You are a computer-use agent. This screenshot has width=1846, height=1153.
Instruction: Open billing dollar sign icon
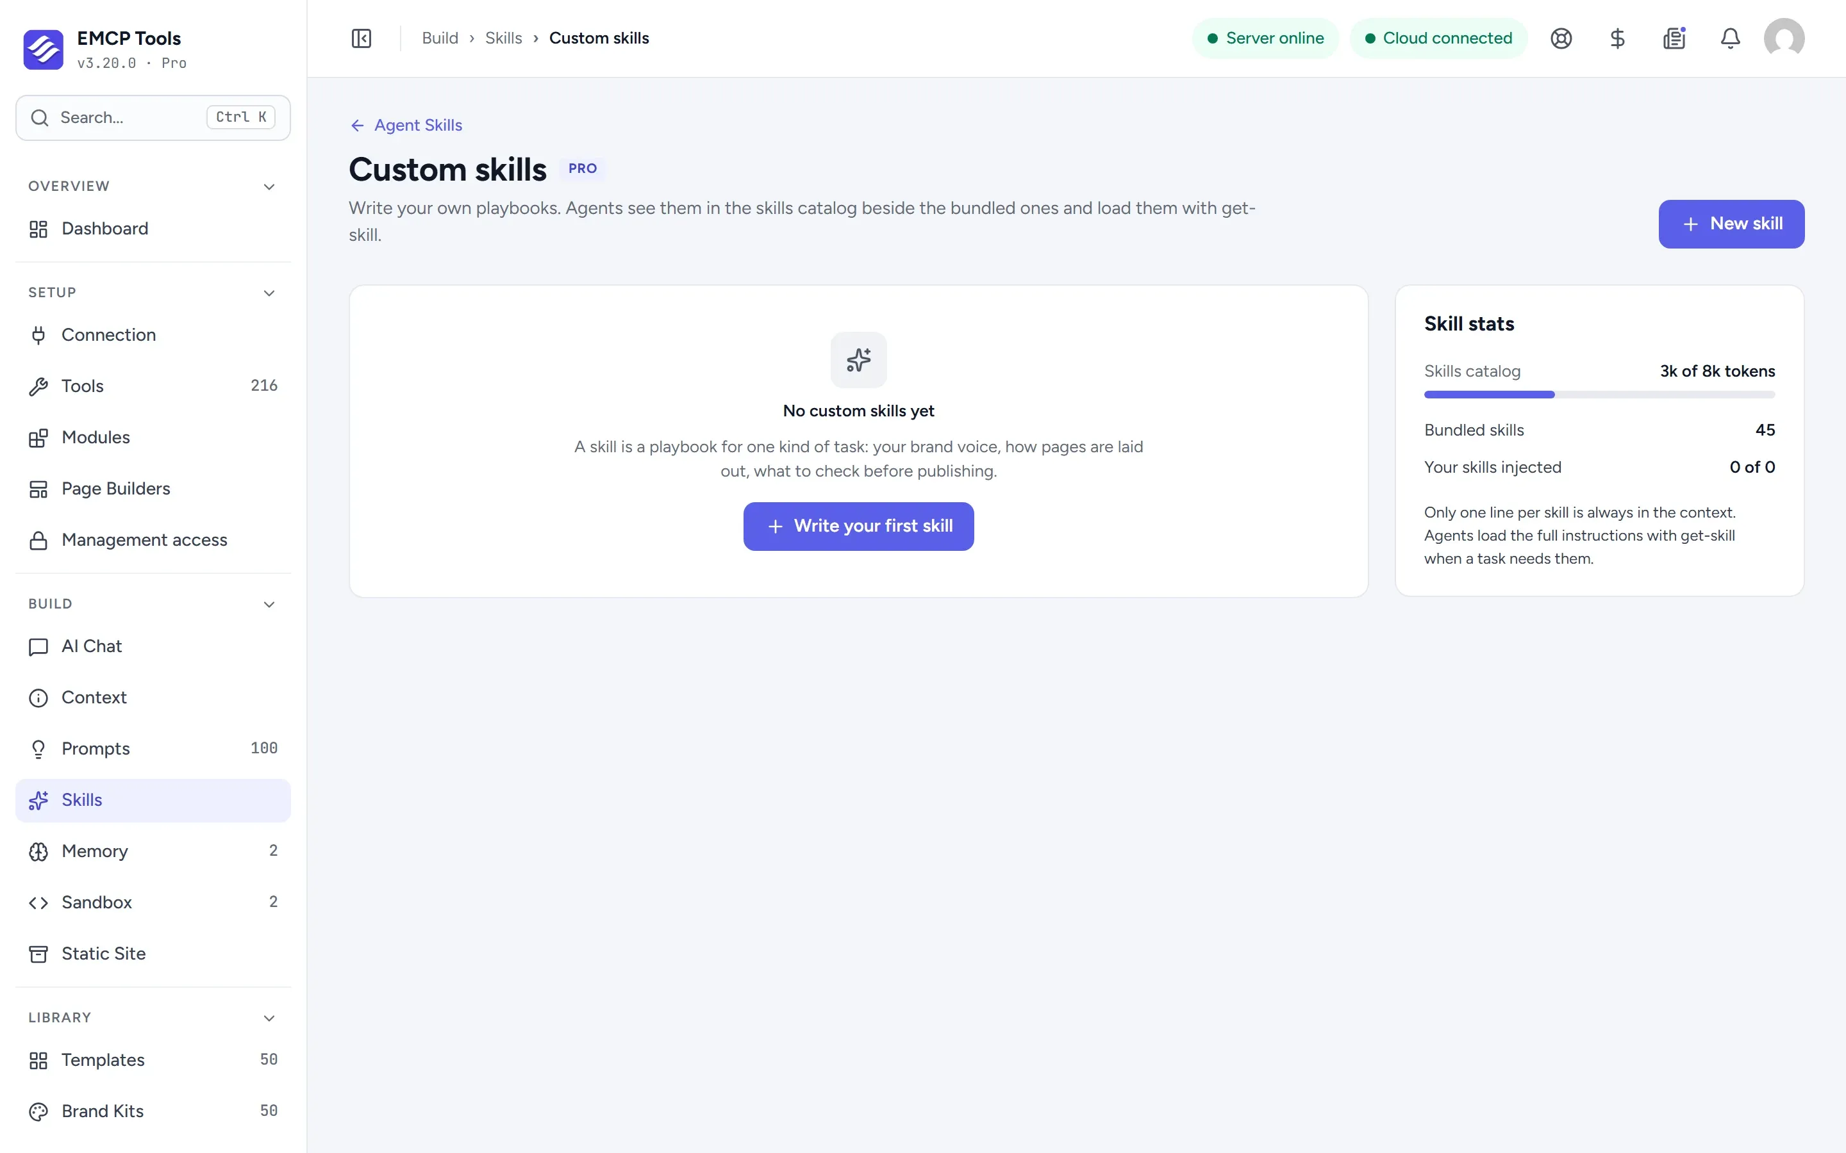pos(1617,38)
